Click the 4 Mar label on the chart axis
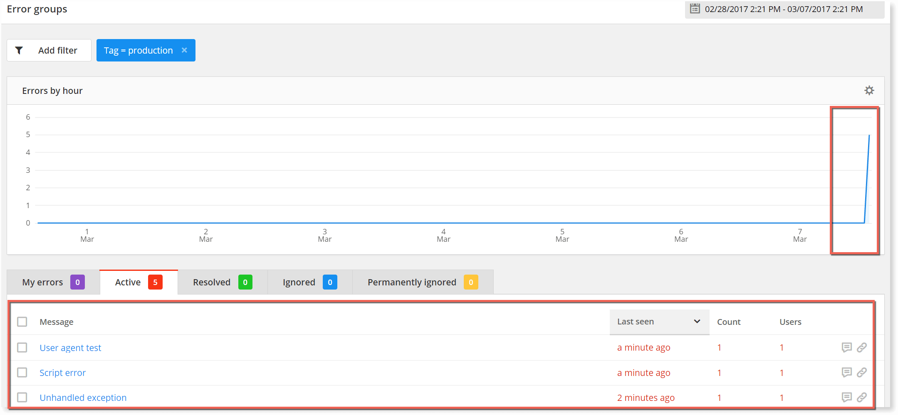The width and height of the screenshot is (898, 415). click(x=443, y=235)
